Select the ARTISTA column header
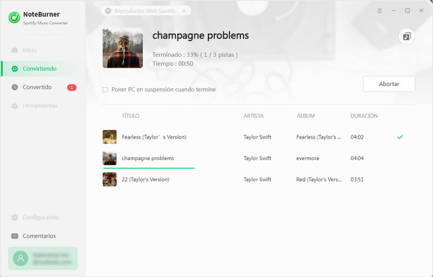The image size is (433, 277). (x=253, y=116)
